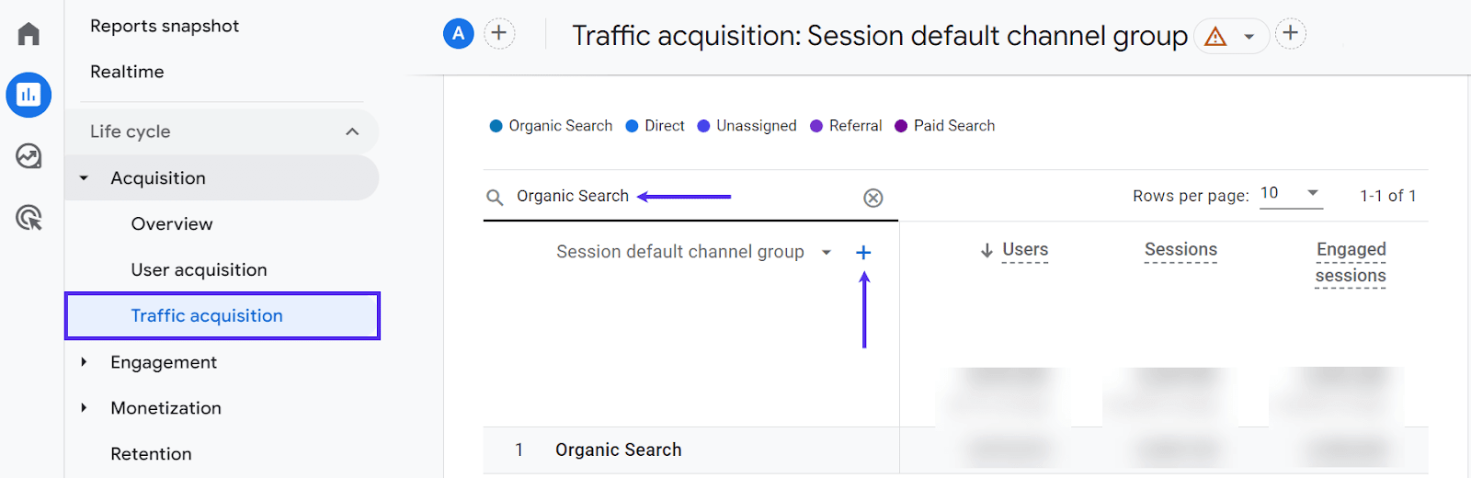Select the Reports bar chart icon
The width and height of the screenshot is (1471, 478).
(29, 95)
